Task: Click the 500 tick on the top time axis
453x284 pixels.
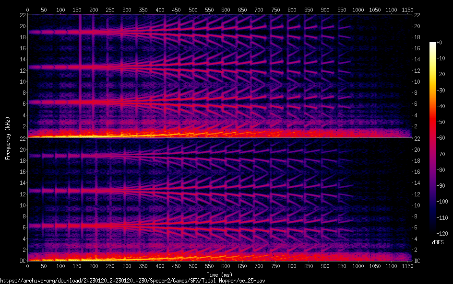Action: tap(192, 10)
